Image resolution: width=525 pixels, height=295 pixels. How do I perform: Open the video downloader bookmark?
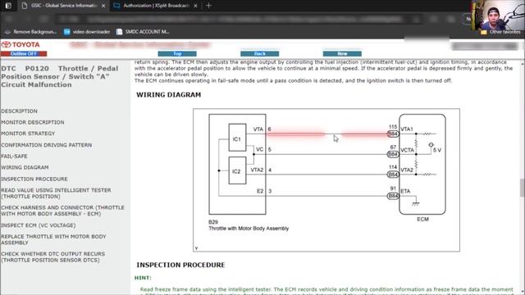pyautogui.click(x=87, y=32)
